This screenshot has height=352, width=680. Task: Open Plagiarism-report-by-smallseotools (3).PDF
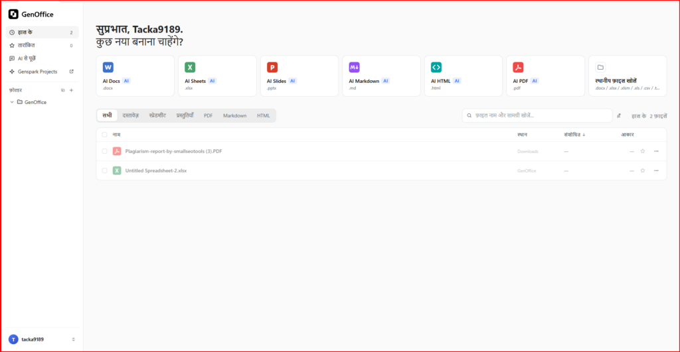(x=173, y=151)
